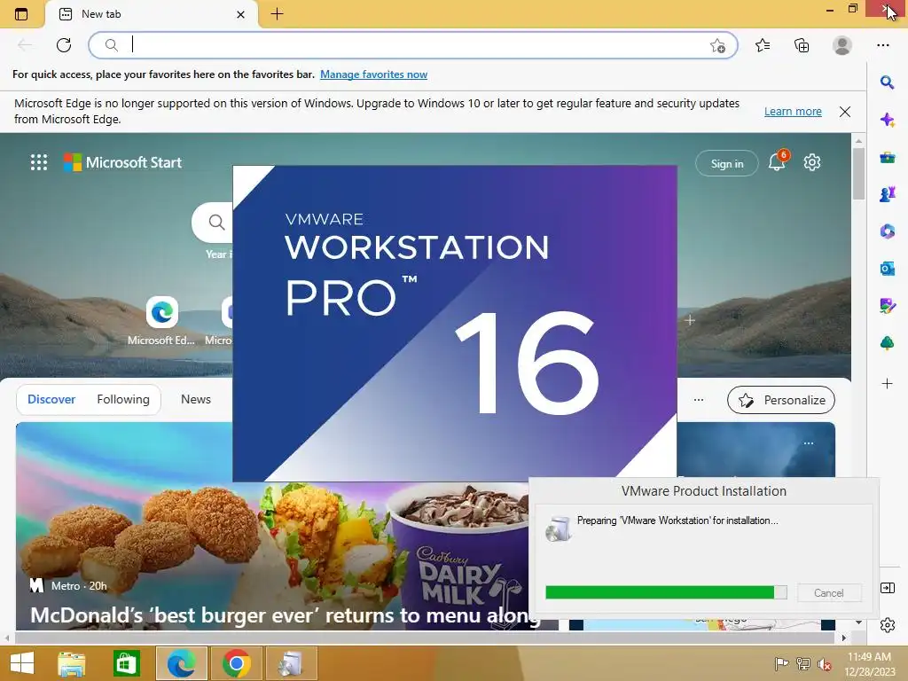Open the Favorites list icon

pos(763,45)
